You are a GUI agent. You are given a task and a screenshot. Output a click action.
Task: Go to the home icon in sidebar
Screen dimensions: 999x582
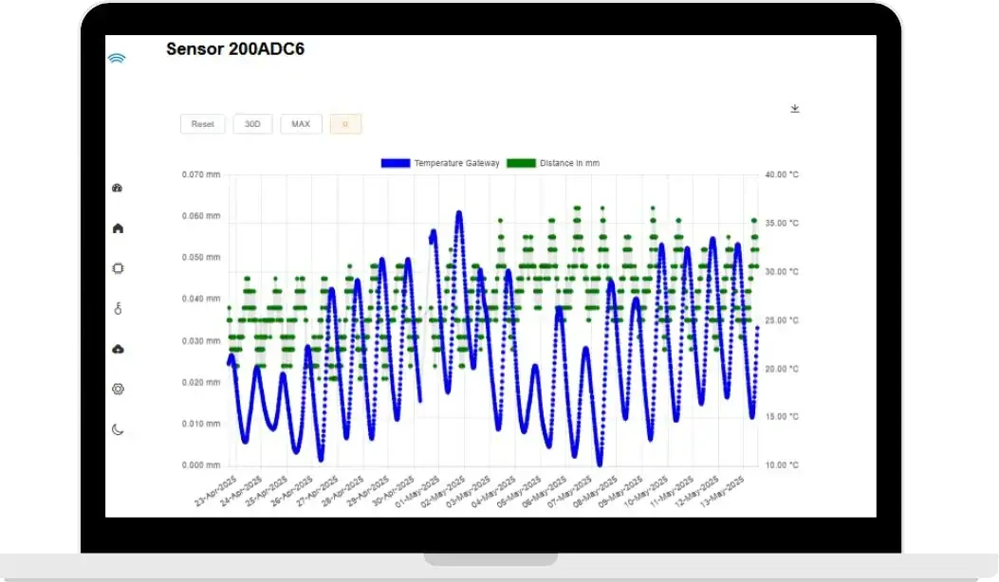[x=118, y=227]
